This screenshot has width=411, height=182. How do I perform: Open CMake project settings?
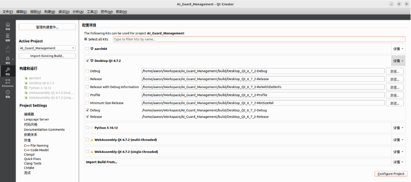(29, 168)
